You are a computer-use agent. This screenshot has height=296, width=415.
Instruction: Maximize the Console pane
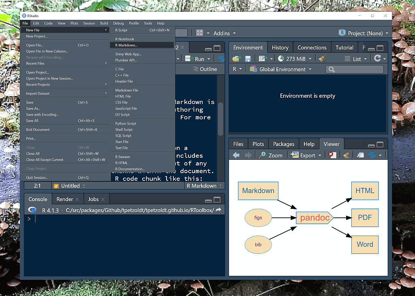[217, 199]
